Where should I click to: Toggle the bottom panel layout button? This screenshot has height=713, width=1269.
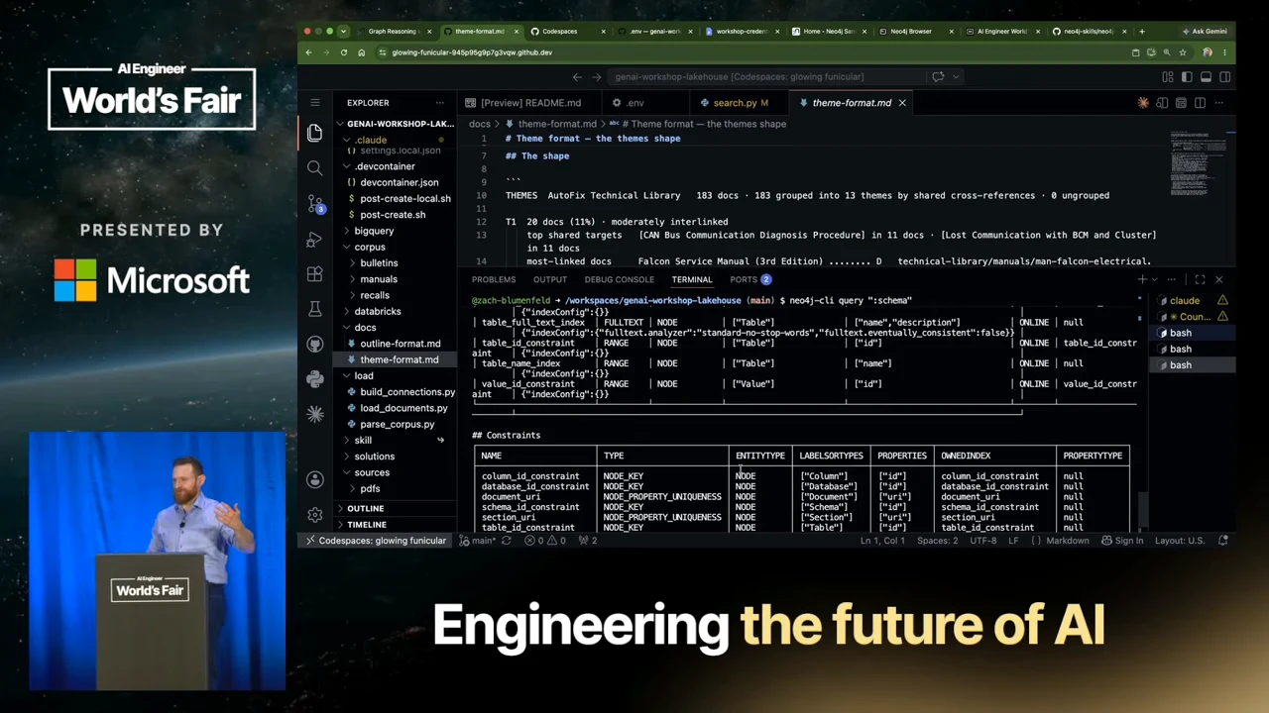1206,76
